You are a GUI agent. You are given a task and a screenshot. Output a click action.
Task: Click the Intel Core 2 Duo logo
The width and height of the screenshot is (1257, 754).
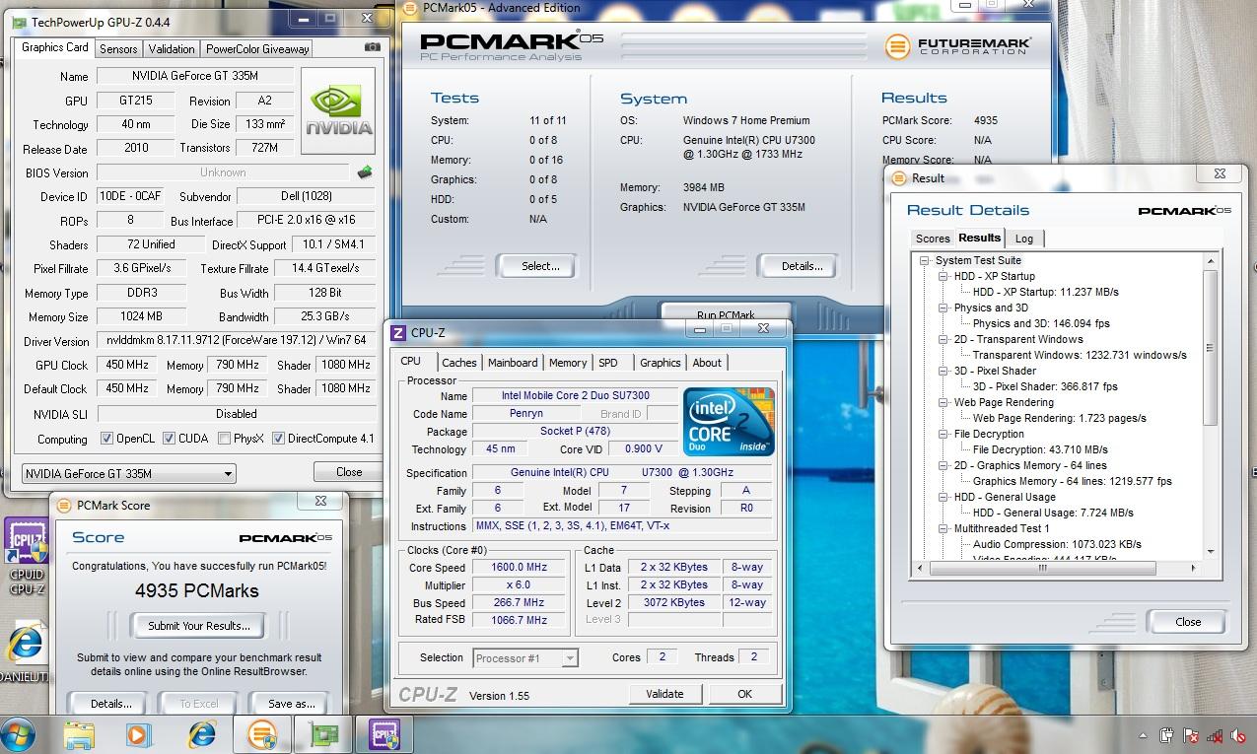(x=729, y=421)
